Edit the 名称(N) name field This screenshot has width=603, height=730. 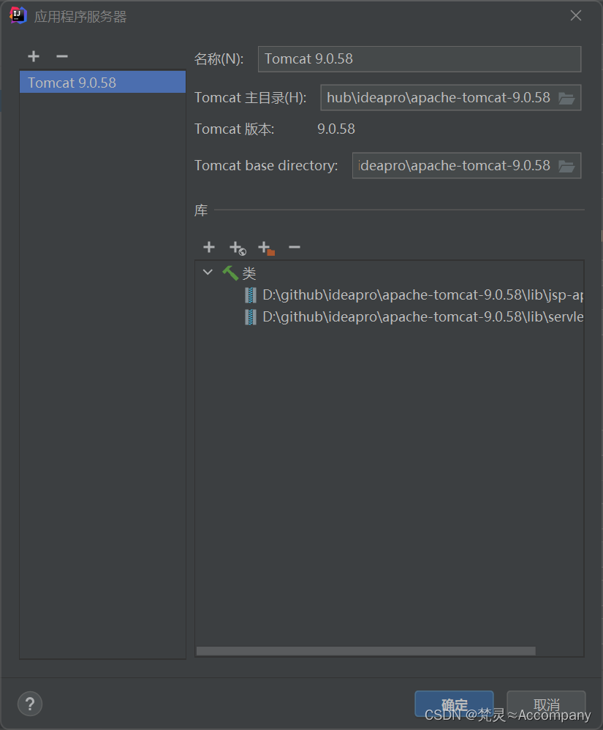[x=420, y=59]
